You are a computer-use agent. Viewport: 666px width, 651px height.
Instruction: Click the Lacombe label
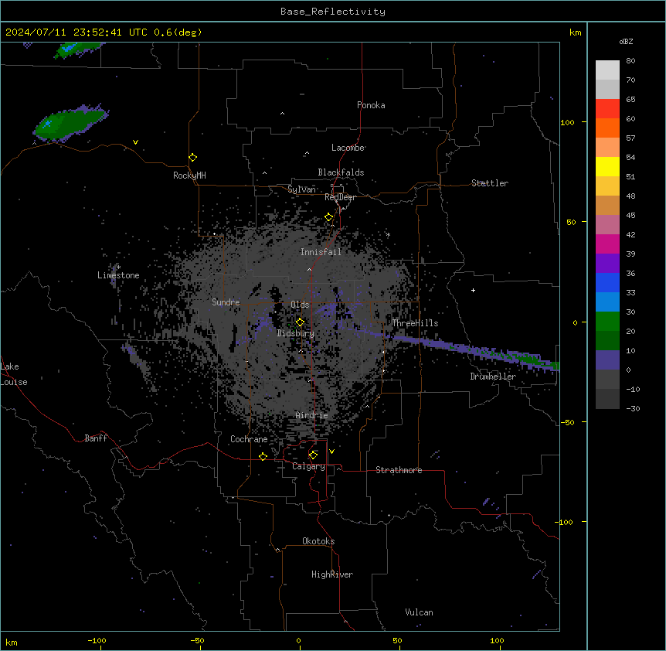[x=348, y=148]
